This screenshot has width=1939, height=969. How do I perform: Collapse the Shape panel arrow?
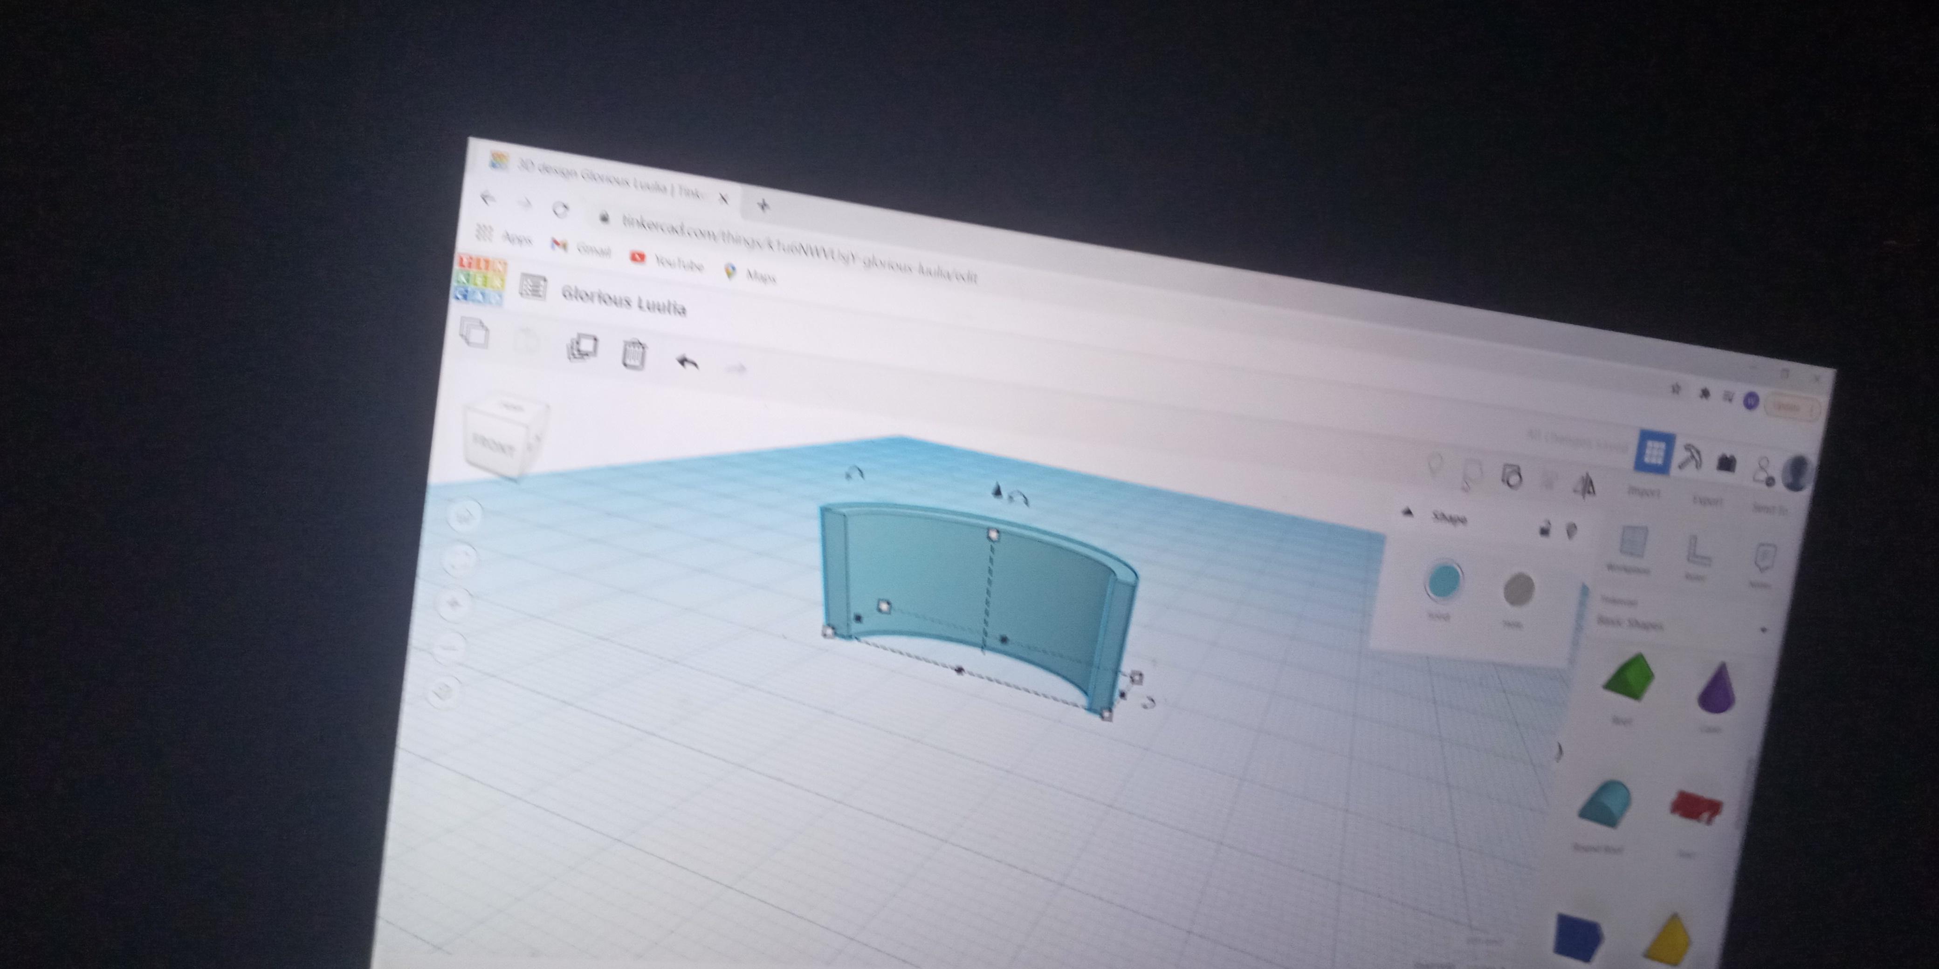tap(1408, 512)
